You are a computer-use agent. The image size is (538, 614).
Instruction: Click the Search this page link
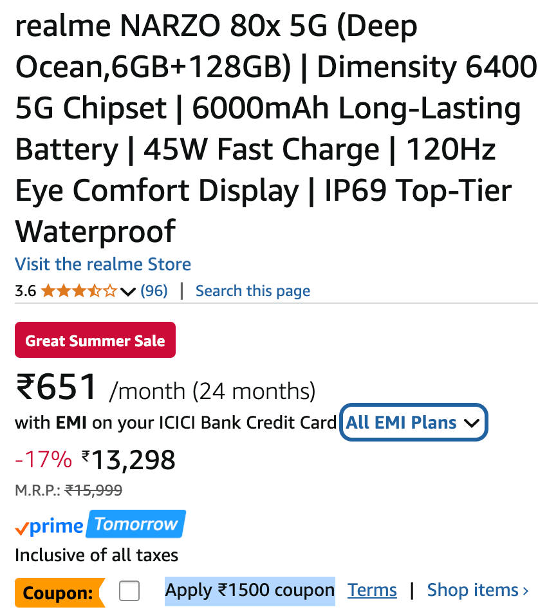[x=252, y=291]
